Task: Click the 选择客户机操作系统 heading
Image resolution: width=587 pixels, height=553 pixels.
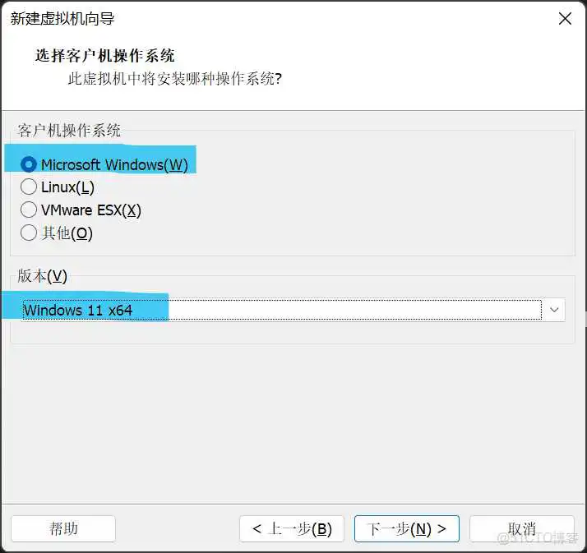Action: click(104, 56)
